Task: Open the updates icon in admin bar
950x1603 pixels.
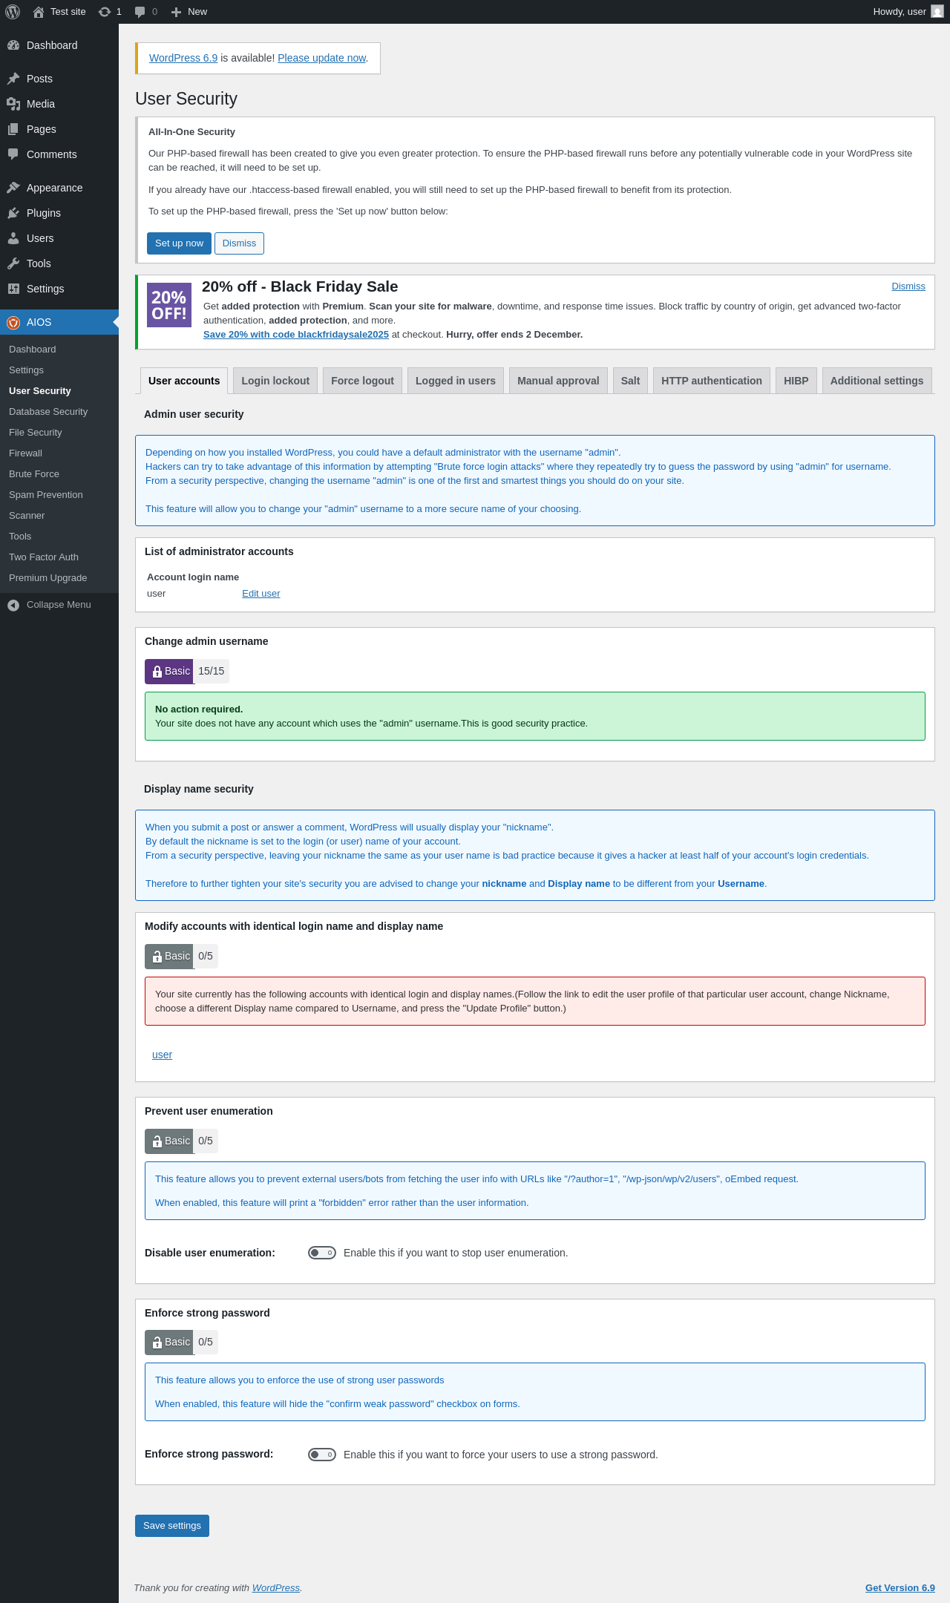Action: pyautogui.click(x=105, y=12)
